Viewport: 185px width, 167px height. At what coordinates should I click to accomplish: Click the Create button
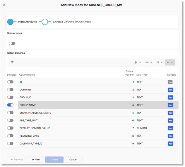click(x=54, y=160)
